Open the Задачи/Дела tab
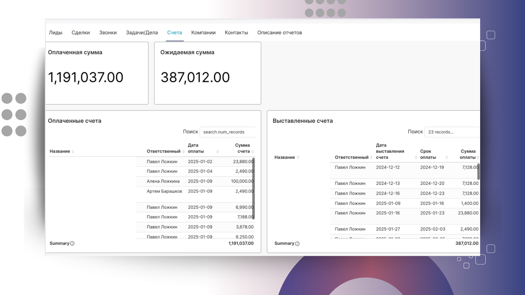Image resolution: width=525 pixels, height=295 pixels. (142, 33)
